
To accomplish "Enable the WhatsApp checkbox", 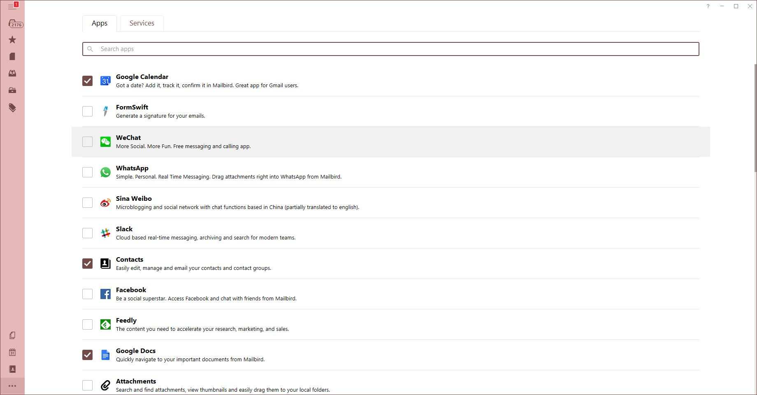I will 87,172.
